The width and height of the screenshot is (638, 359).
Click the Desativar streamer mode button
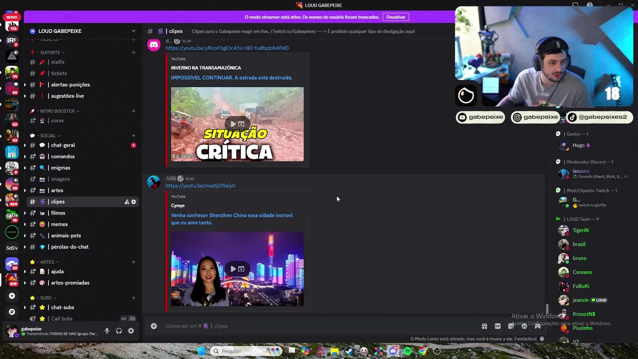(x=396, y=17)
